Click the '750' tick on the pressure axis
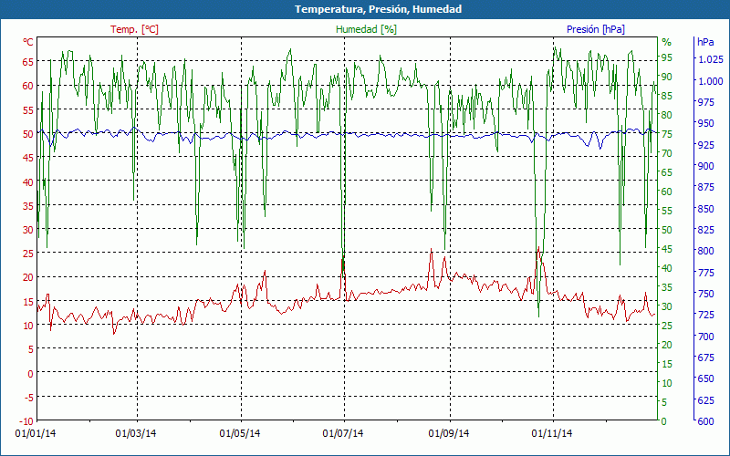Image resolution: width=730 pixels, height=456 pixels. (705, 294)
